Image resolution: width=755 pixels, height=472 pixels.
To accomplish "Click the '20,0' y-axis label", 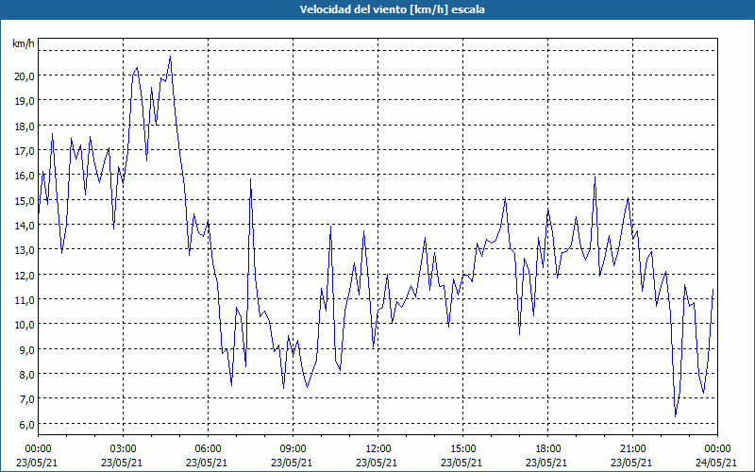I will click(25, 76).
